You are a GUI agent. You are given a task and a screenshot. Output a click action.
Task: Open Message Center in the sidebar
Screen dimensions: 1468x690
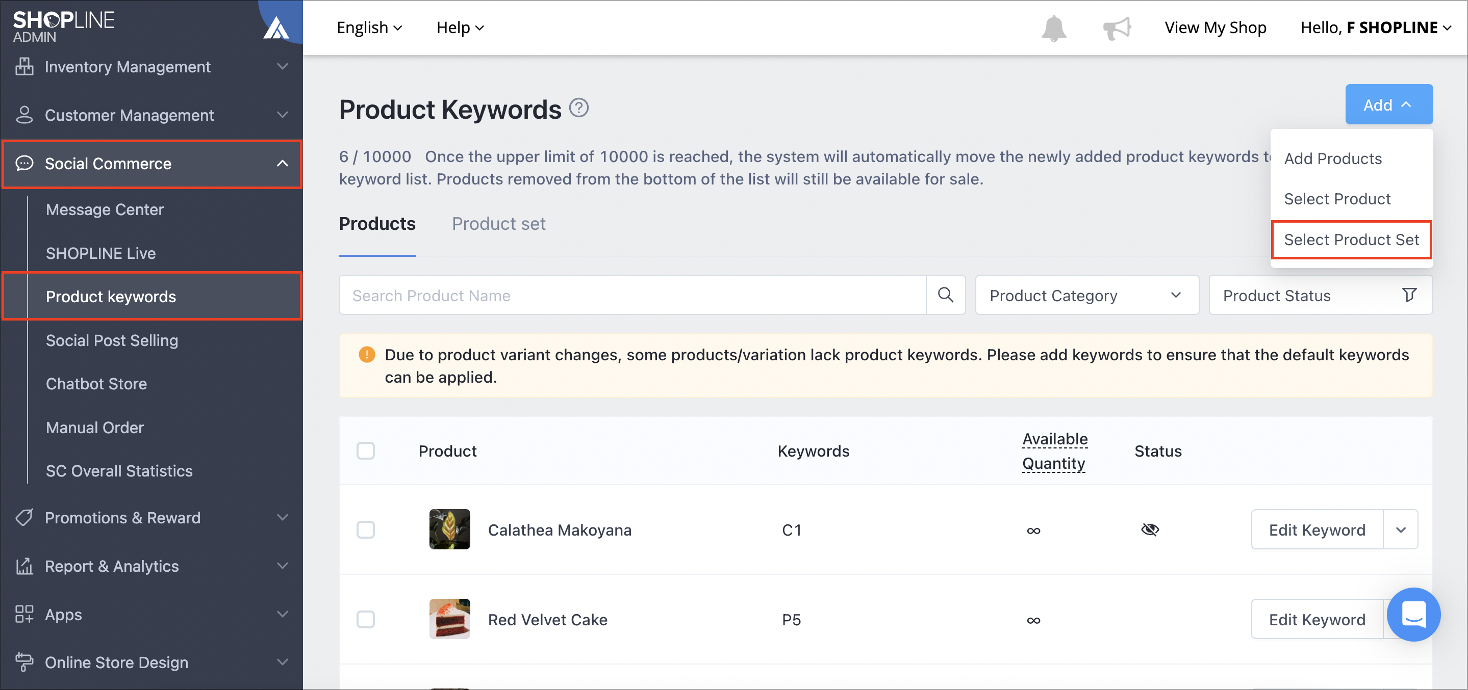tap(105, 209)
